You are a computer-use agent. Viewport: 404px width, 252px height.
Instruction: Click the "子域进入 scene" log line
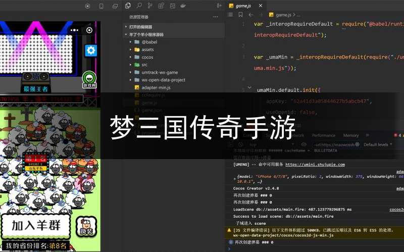pos(250,223)
